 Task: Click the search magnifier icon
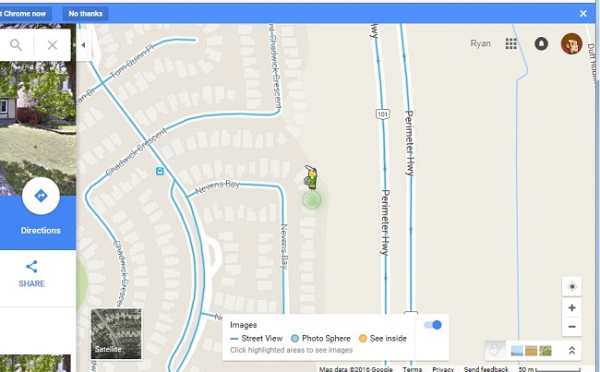click(16, 45)
